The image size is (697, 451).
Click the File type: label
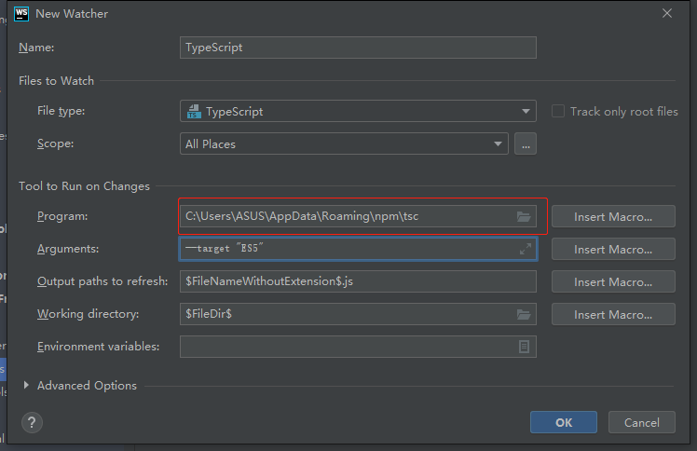[61, 111]
